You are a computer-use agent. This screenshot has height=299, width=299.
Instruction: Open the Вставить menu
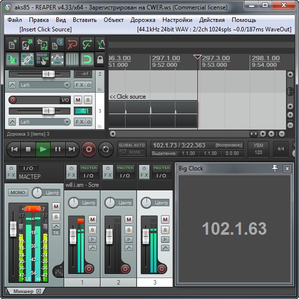(84, 20)
